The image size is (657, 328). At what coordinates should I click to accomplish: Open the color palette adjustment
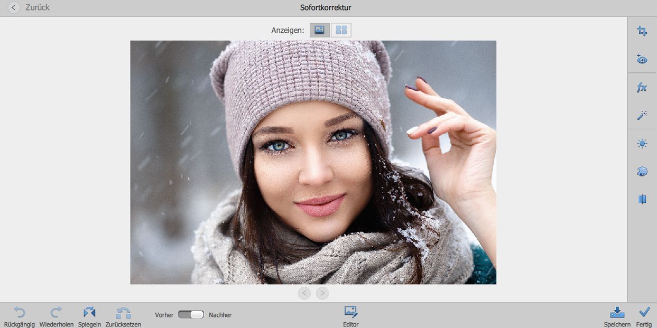click(x=642, y=171)
